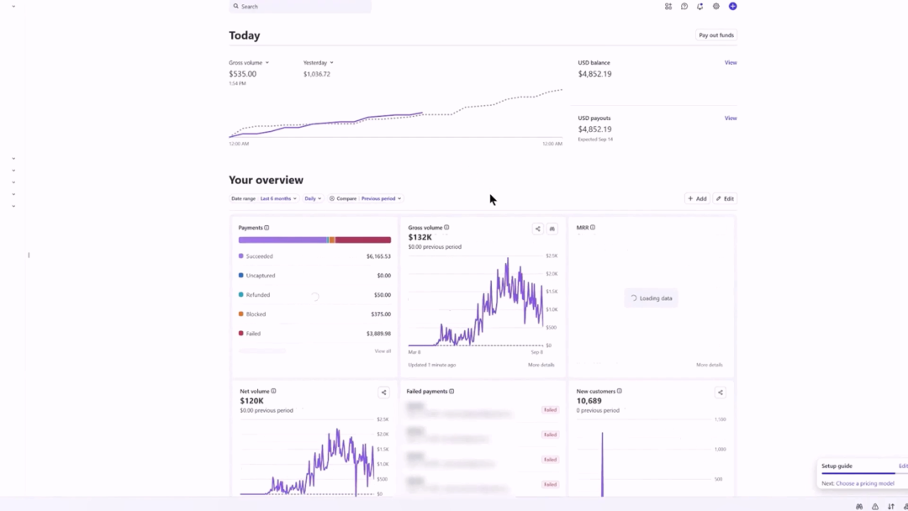Focus the Search field at top

[300, 7]
